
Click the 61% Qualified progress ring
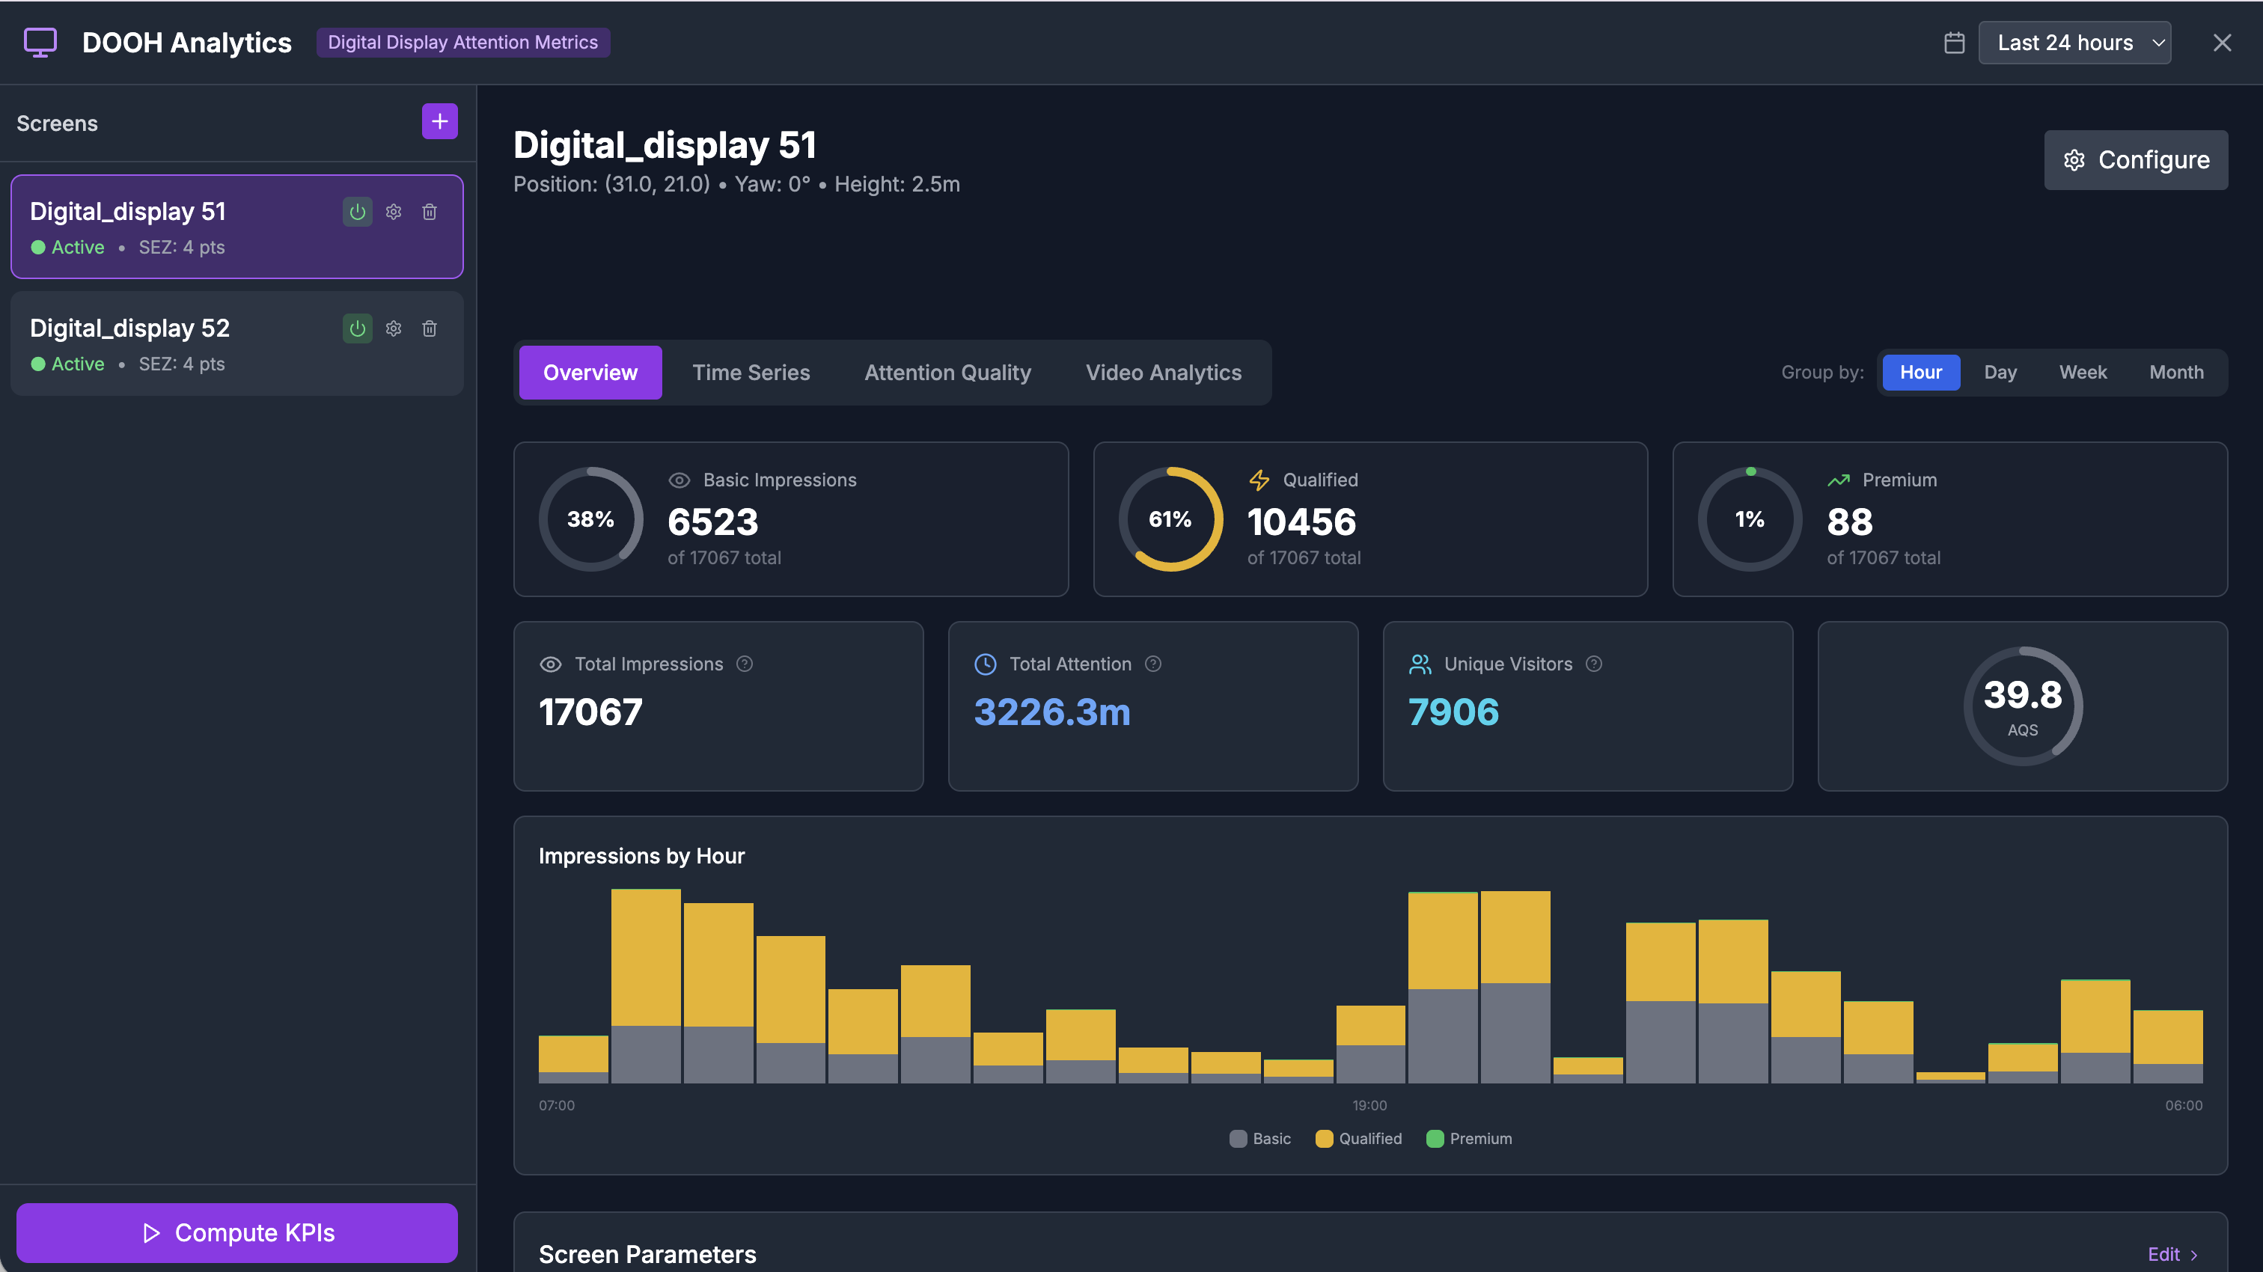coord(1170,519)
